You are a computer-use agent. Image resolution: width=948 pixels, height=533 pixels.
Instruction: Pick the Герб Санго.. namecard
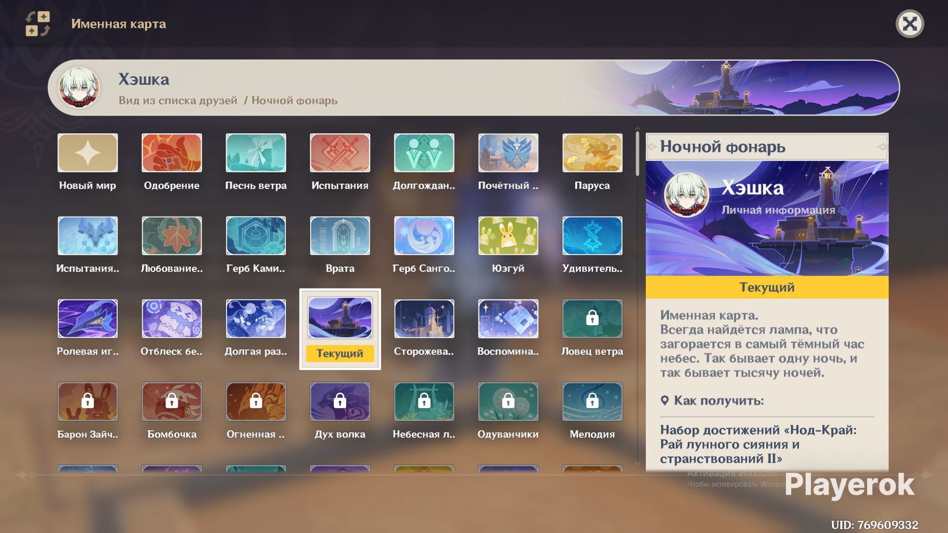pyautogui.click(x=424, y=236)
